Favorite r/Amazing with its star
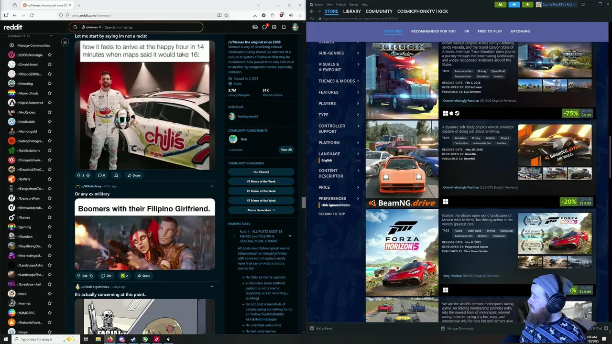The image size is (612, 344). click(x=50, y=84)
